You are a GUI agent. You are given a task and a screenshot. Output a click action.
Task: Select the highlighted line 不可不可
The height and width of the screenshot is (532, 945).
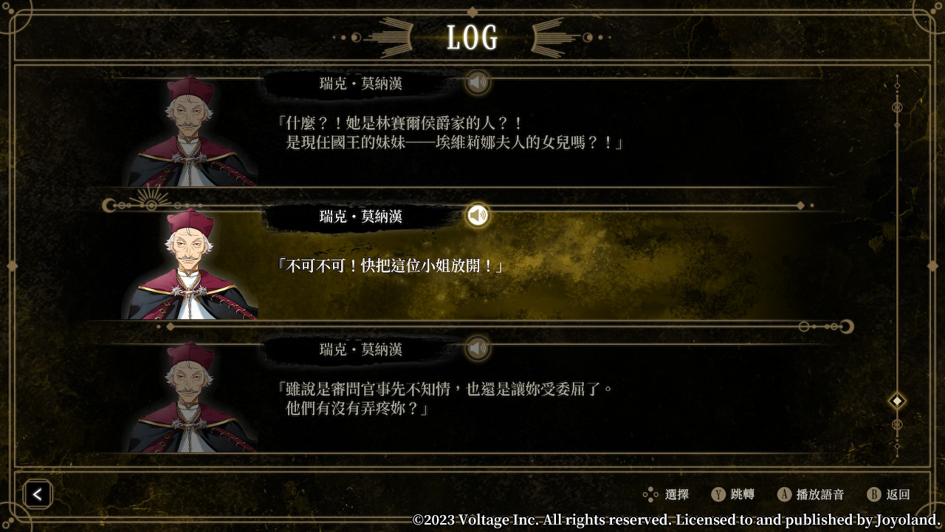pos(389,266)
